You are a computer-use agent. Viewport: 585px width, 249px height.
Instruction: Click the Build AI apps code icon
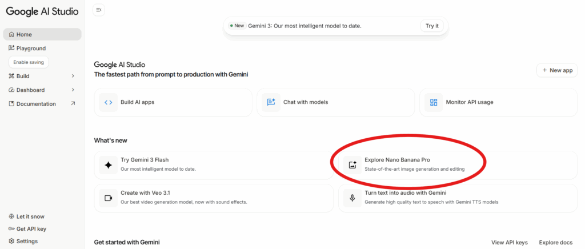108,102
